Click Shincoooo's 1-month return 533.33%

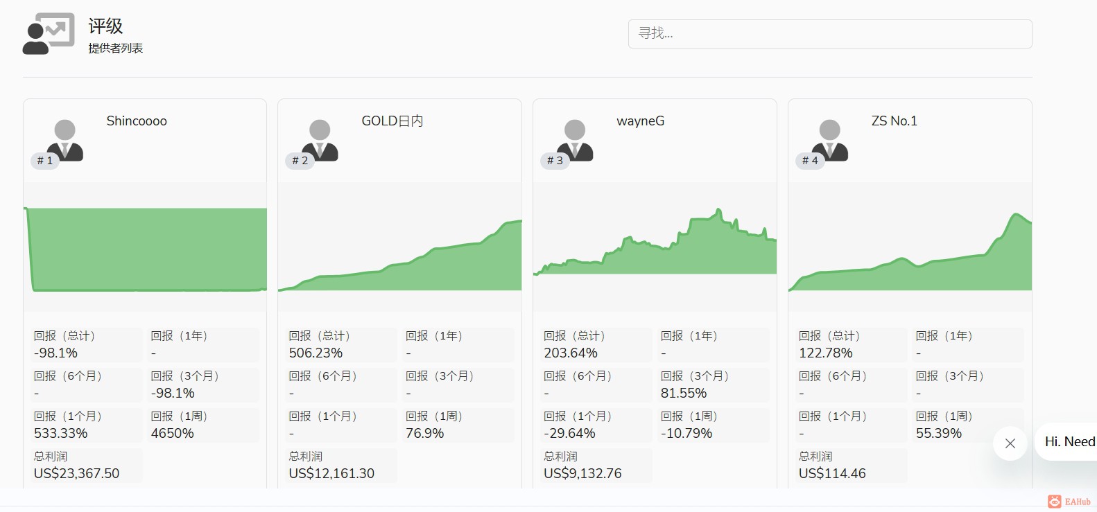(x=61, y=434)
